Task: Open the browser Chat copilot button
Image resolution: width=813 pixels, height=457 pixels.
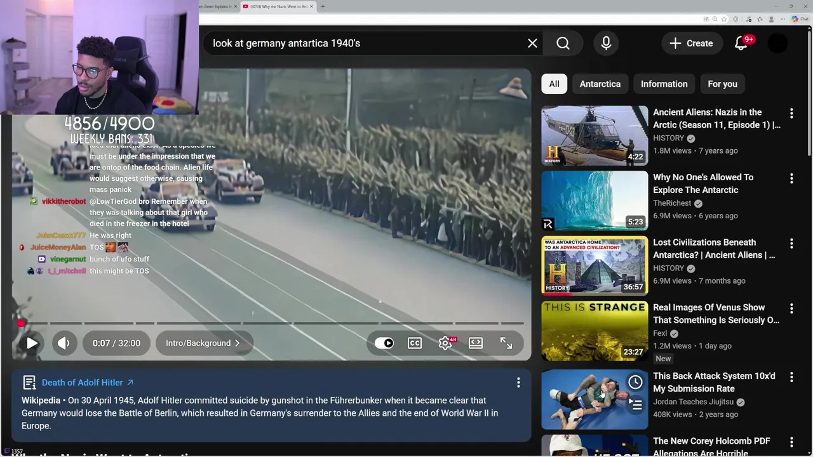Action: click(x=799, y=19)
